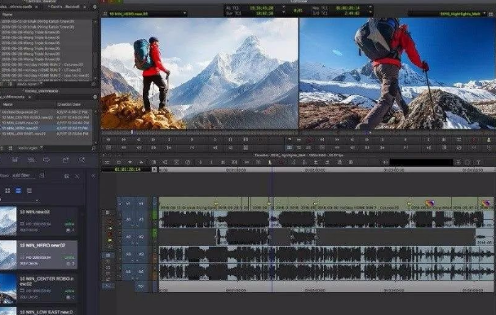The image size is (496, 315).
Task: Toggle the source-side V1 track selector
Action: coord(128,203)
